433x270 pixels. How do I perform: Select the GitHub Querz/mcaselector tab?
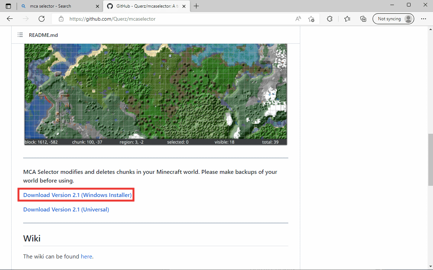[147, 6]
